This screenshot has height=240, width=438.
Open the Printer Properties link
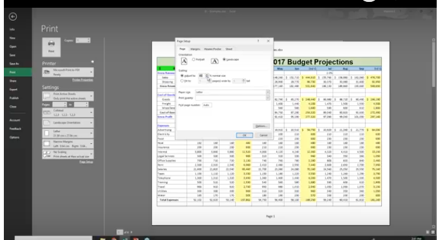(82, 80)
